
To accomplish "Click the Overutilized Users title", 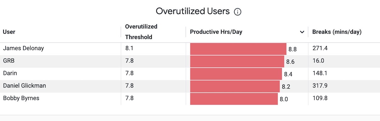I will point(193,11).
